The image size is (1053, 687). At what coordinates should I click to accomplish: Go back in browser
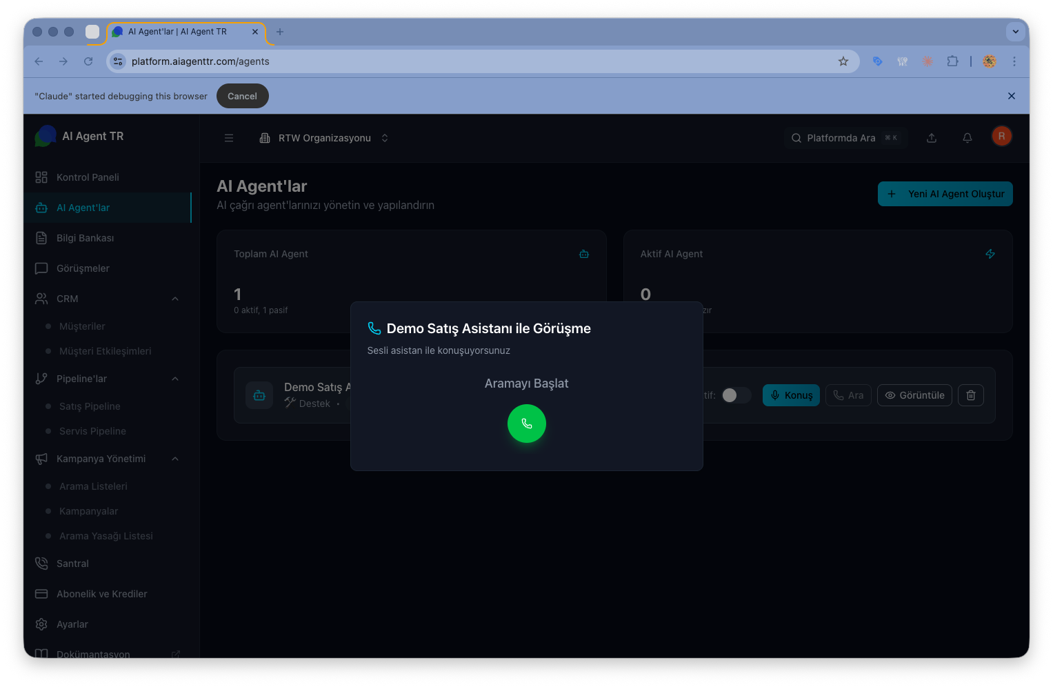[x=39, y=61]
